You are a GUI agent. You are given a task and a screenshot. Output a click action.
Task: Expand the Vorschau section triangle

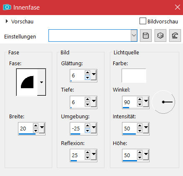(7, 21)
